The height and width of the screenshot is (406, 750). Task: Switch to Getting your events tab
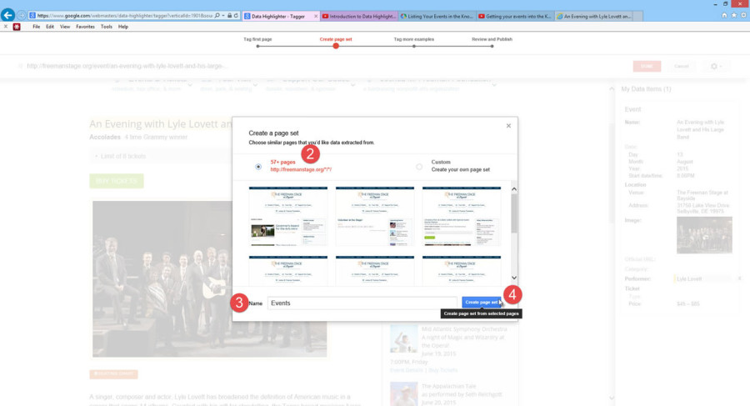515,17
